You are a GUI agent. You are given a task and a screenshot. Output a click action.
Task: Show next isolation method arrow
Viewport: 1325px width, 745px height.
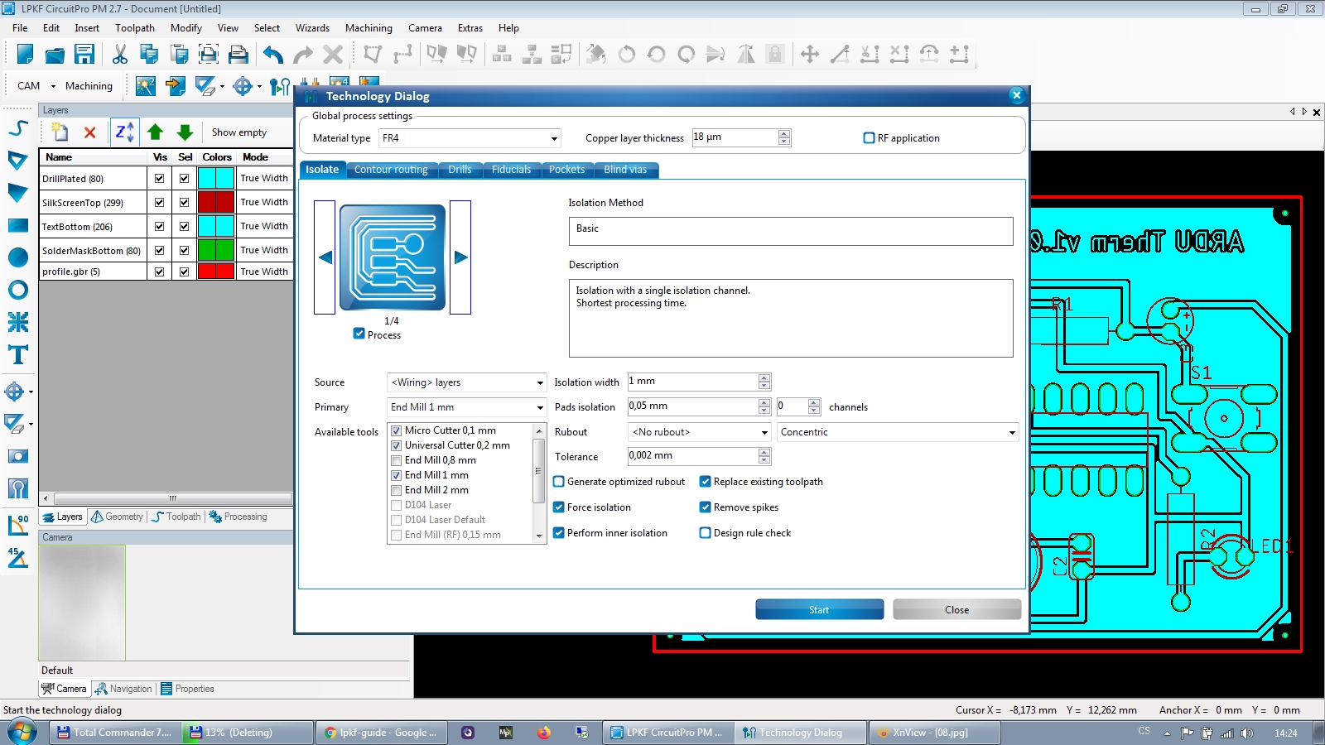pos(460,257)
